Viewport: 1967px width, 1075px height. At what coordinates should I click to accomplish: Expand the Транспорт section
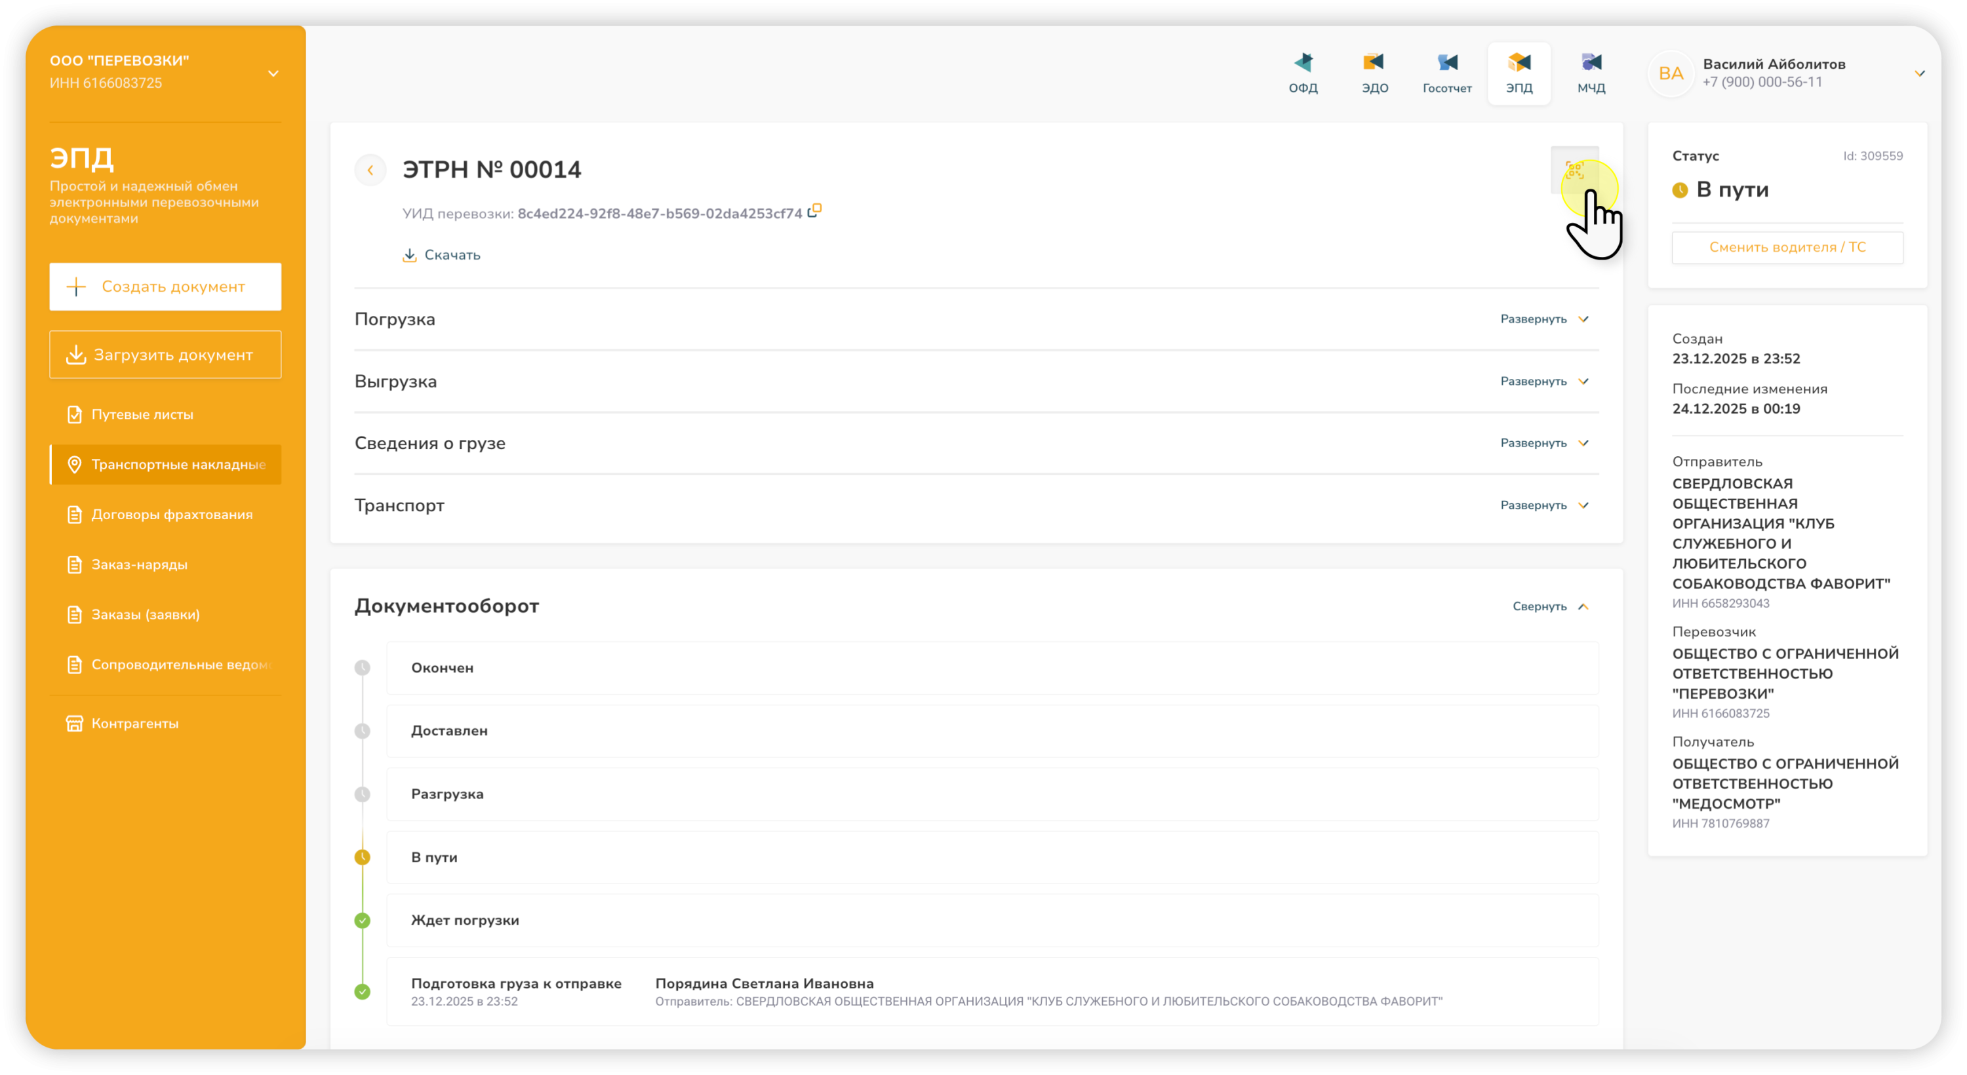click(x=1543, y=505)
